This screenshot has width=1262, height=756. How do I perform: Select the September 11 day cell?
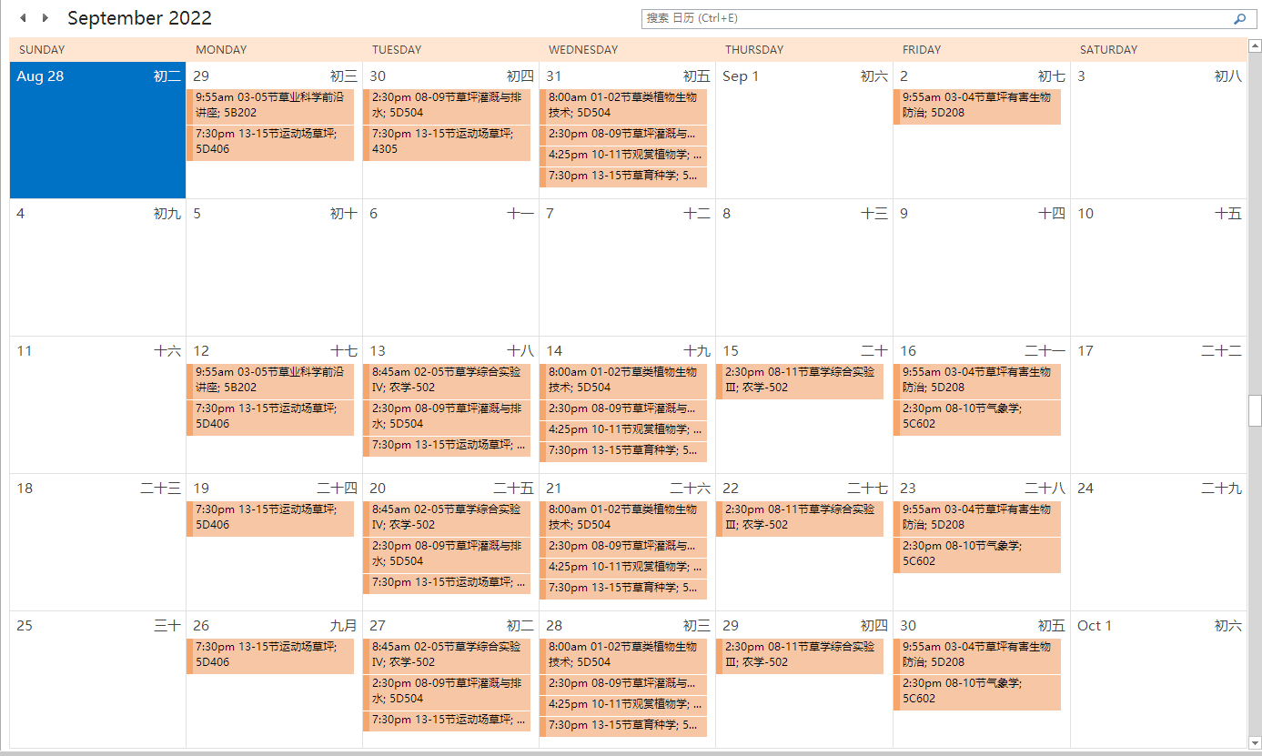coord(97,405)
